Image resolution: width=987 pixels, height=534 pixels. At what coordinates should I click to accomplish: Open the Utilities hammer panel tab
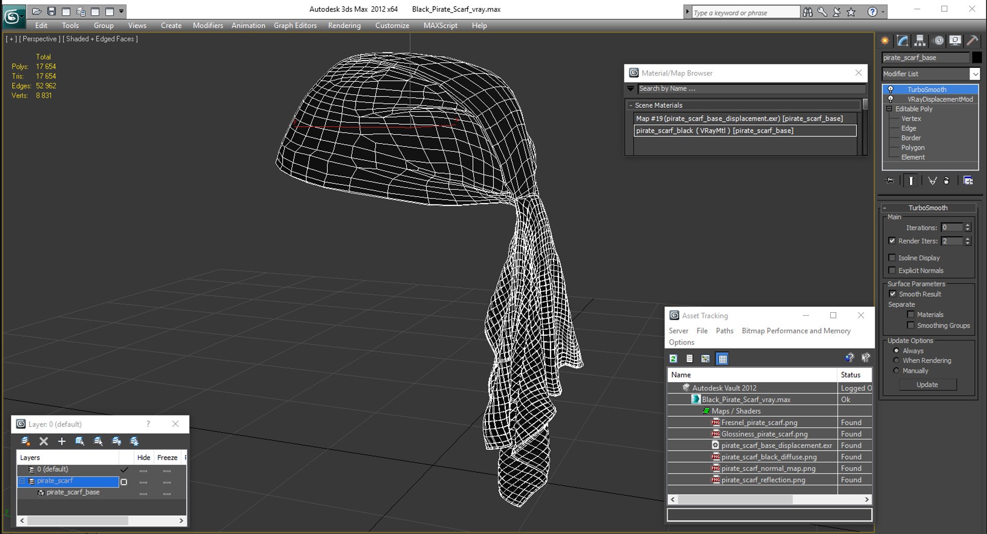click(x=972, y=41)
